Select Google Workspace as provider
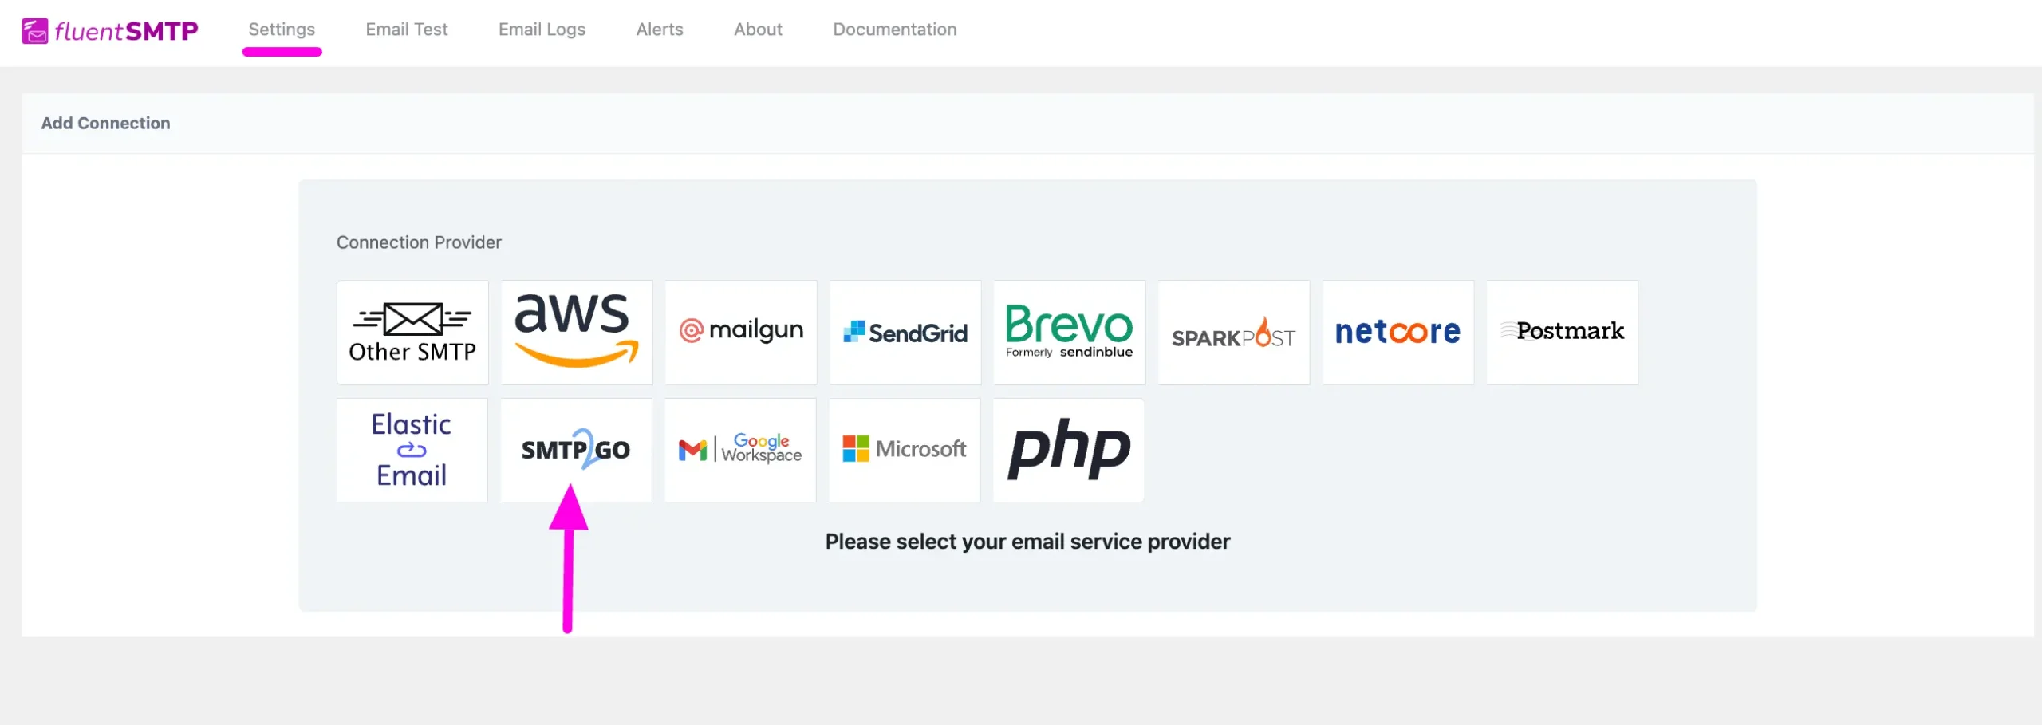 pyautogui.click(x=740, y=450)
